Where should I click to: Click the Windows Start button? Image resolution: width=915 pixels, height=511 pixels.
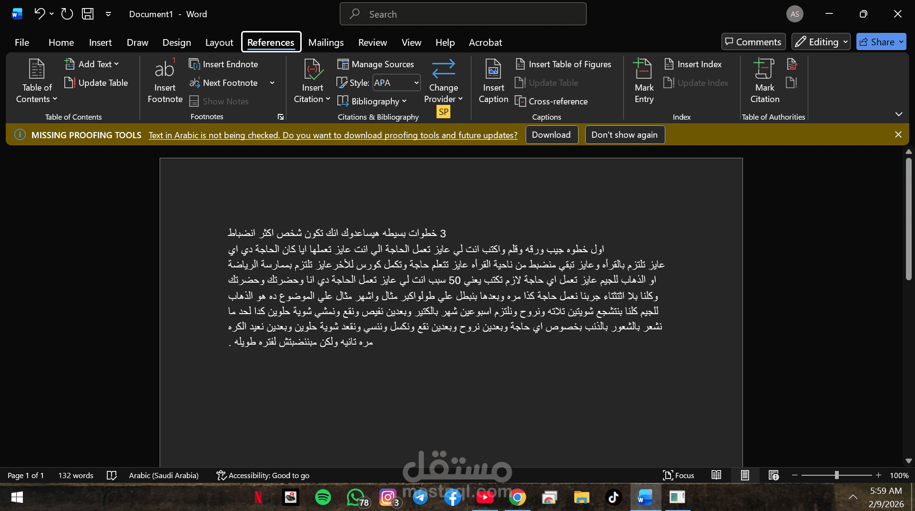[x=17, y=497]
